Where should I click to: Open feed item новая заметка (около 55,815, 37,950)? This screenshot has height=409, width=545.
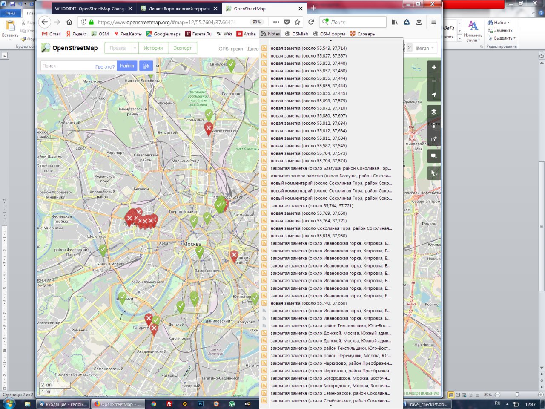[x=309, y=236]
